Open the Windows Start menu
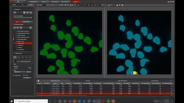 tap(11, 101)
